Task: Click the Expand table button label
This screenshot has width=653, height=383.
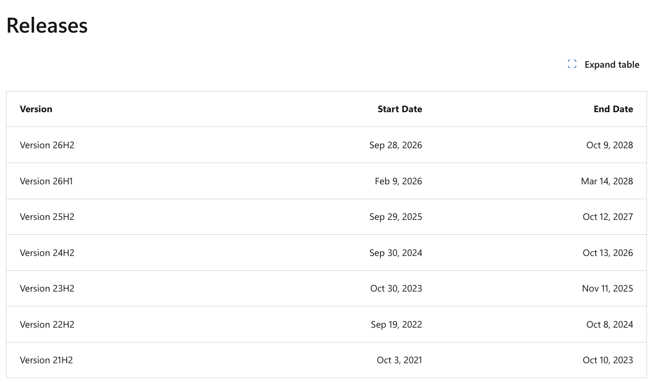Action: [x=612, y=65]
